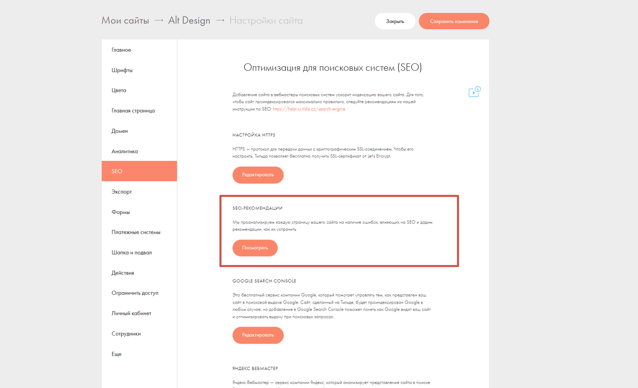The width and height of the screenshot is (638, 388).
Task: Click Редактировать under Настройка HTTPS
Action: pos(258,175)
